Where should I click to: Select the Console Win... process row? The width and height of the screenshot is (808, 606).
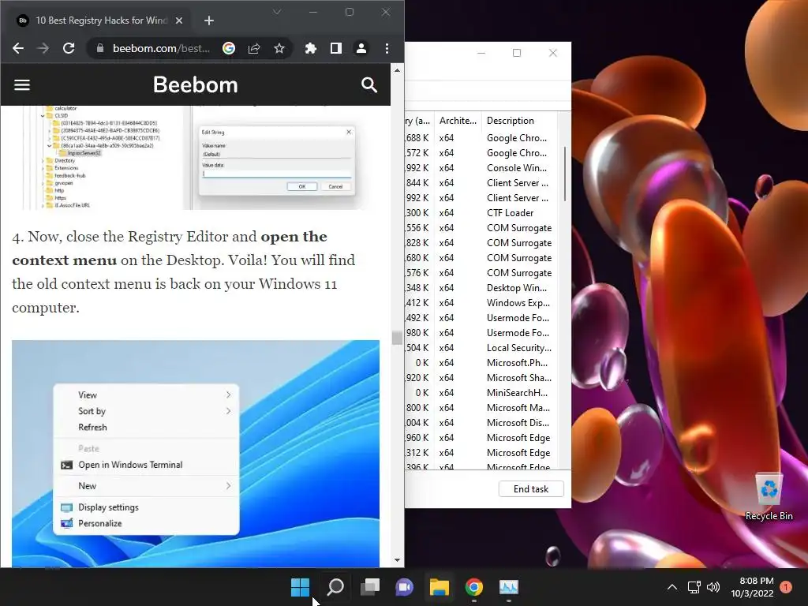[483, 168]
